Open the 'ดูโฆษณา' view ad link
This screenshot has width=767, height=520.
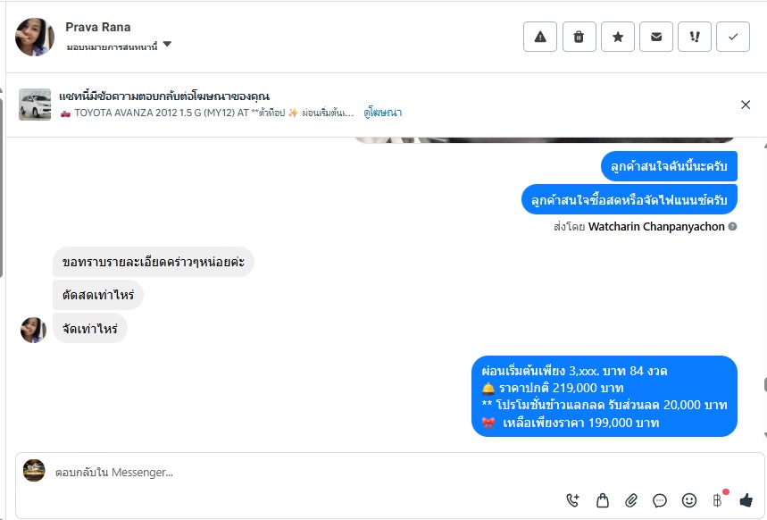click(x=382, y=113)
